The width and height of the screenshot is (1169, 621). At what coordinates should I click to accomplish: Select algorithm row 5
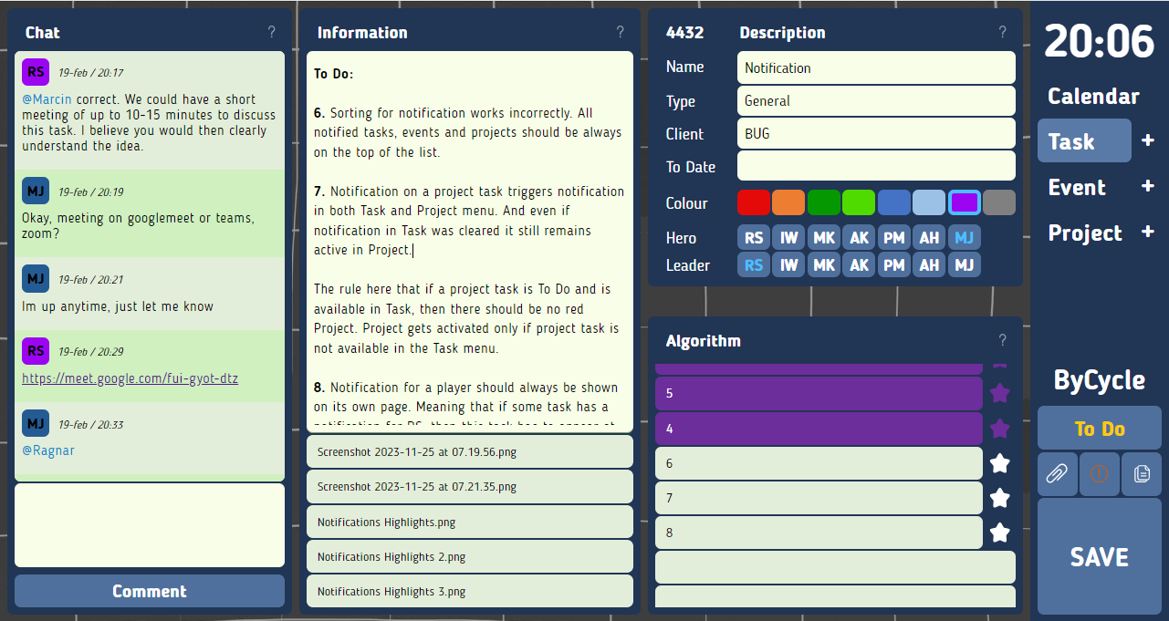click(819, 393)
